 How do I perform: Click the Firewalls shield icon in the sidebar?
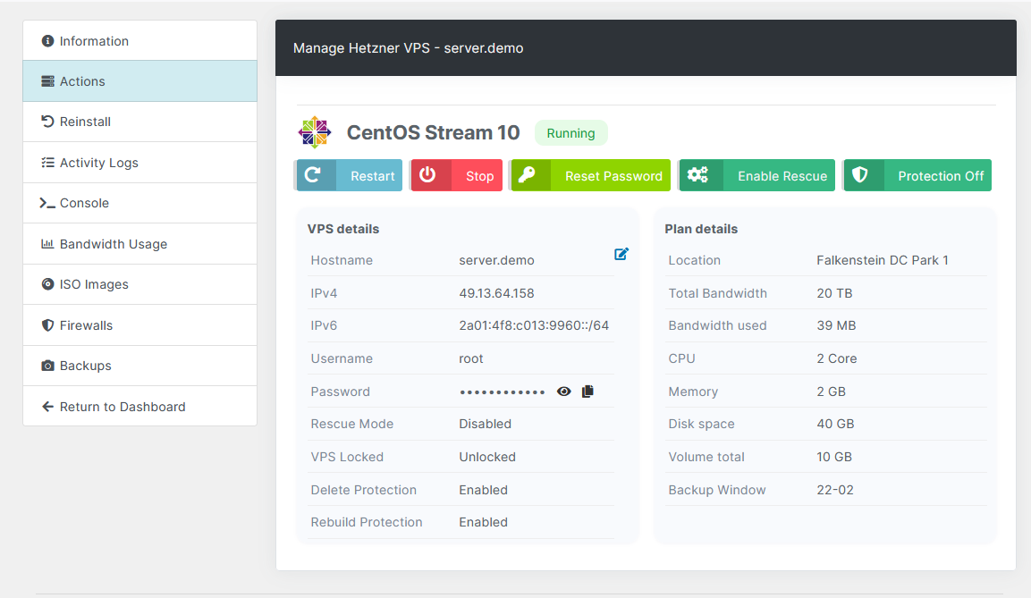click(x=47, y=325)
